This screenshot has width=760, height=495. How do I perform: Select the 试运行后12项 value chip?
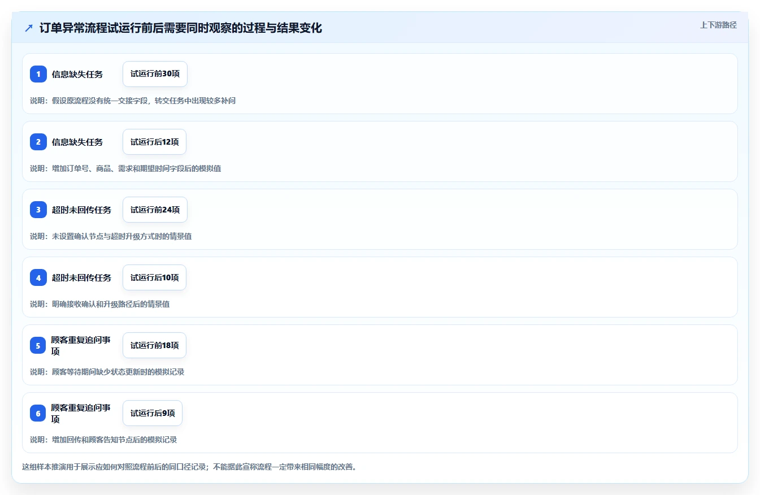click(x=154, y=142)
